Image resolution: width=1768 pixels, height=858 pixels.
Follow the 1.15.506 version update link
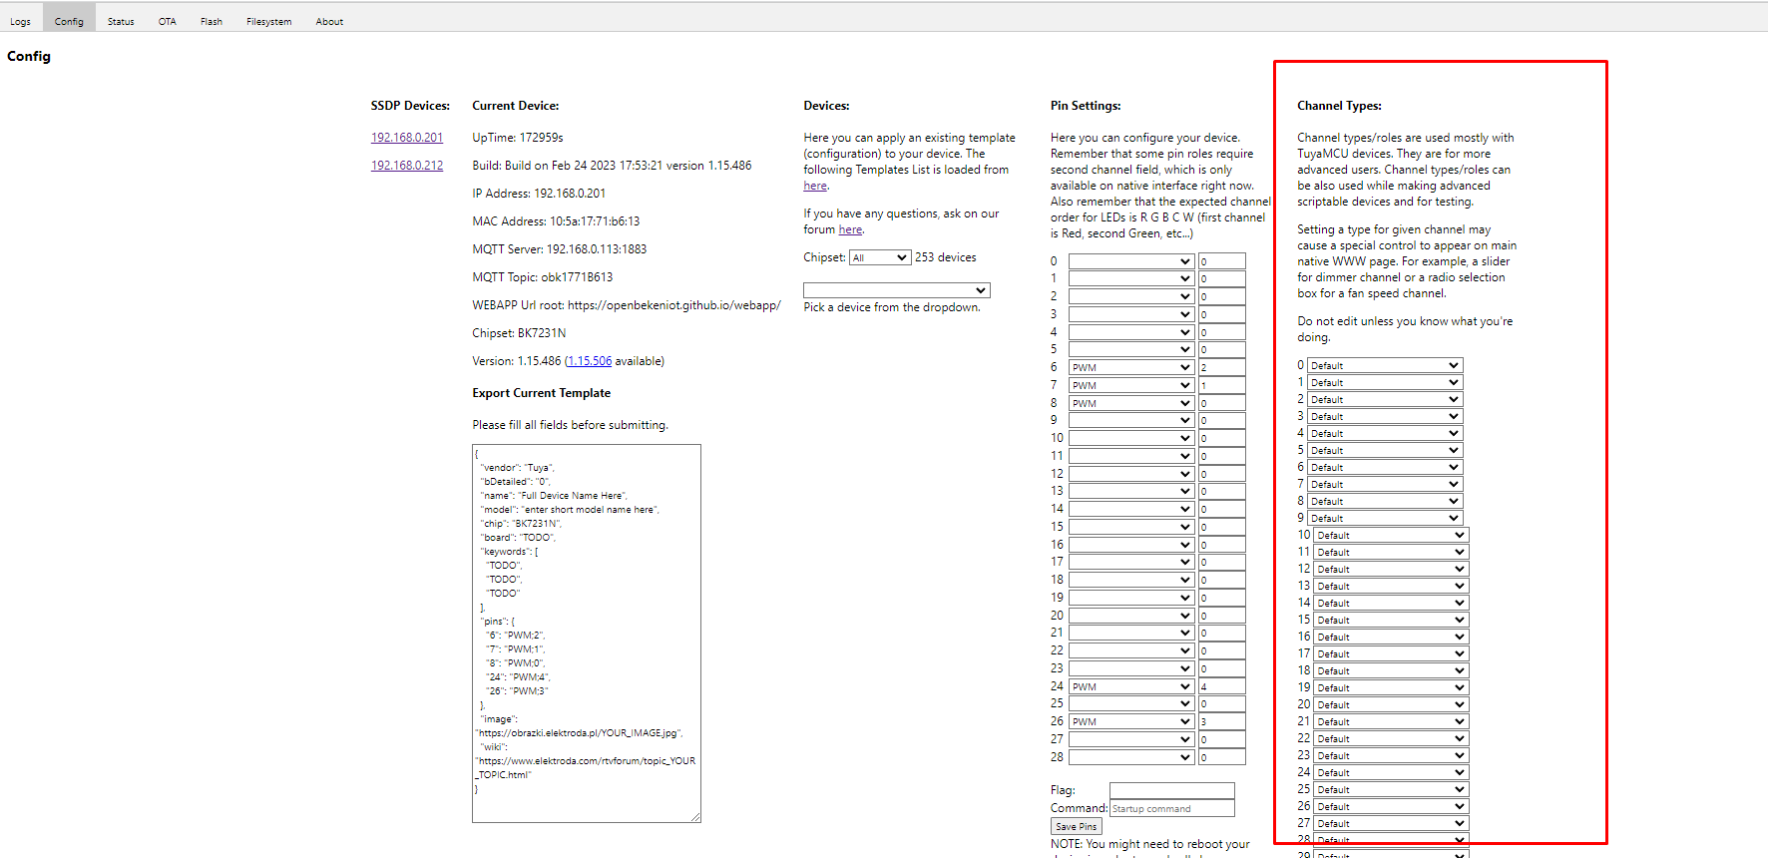590,361
